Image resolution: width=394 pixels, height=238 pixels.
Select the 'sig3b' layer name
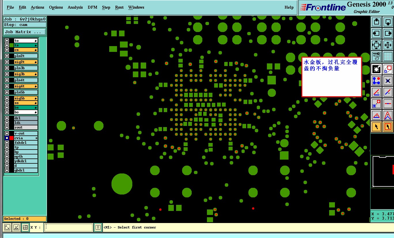tap(26, 74)
